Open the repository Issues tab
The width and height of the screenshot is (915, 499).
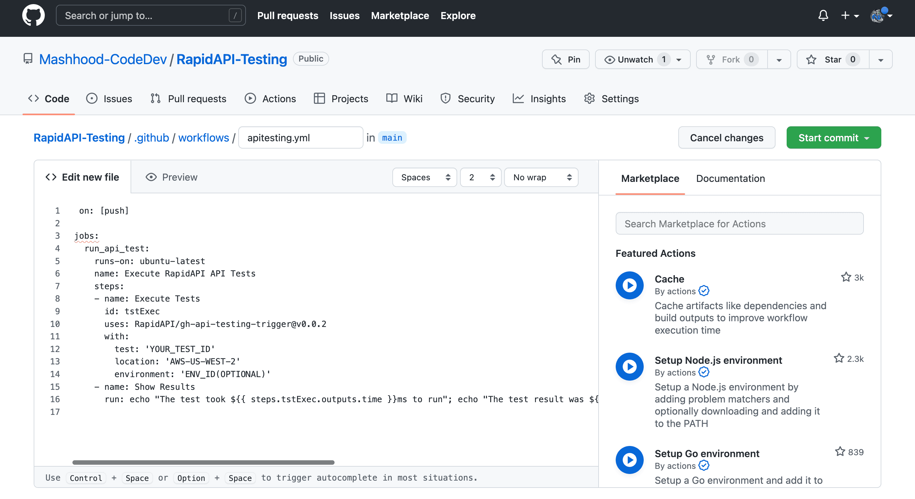pyautogui.click(x=109, y=99)
